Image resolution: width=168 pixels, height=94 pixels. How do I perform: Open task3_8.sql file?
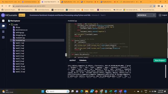(20, 61)
